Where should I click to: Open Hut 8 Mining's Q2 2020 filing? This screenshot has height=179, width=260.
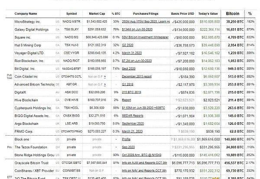click(x=127, y=45)
